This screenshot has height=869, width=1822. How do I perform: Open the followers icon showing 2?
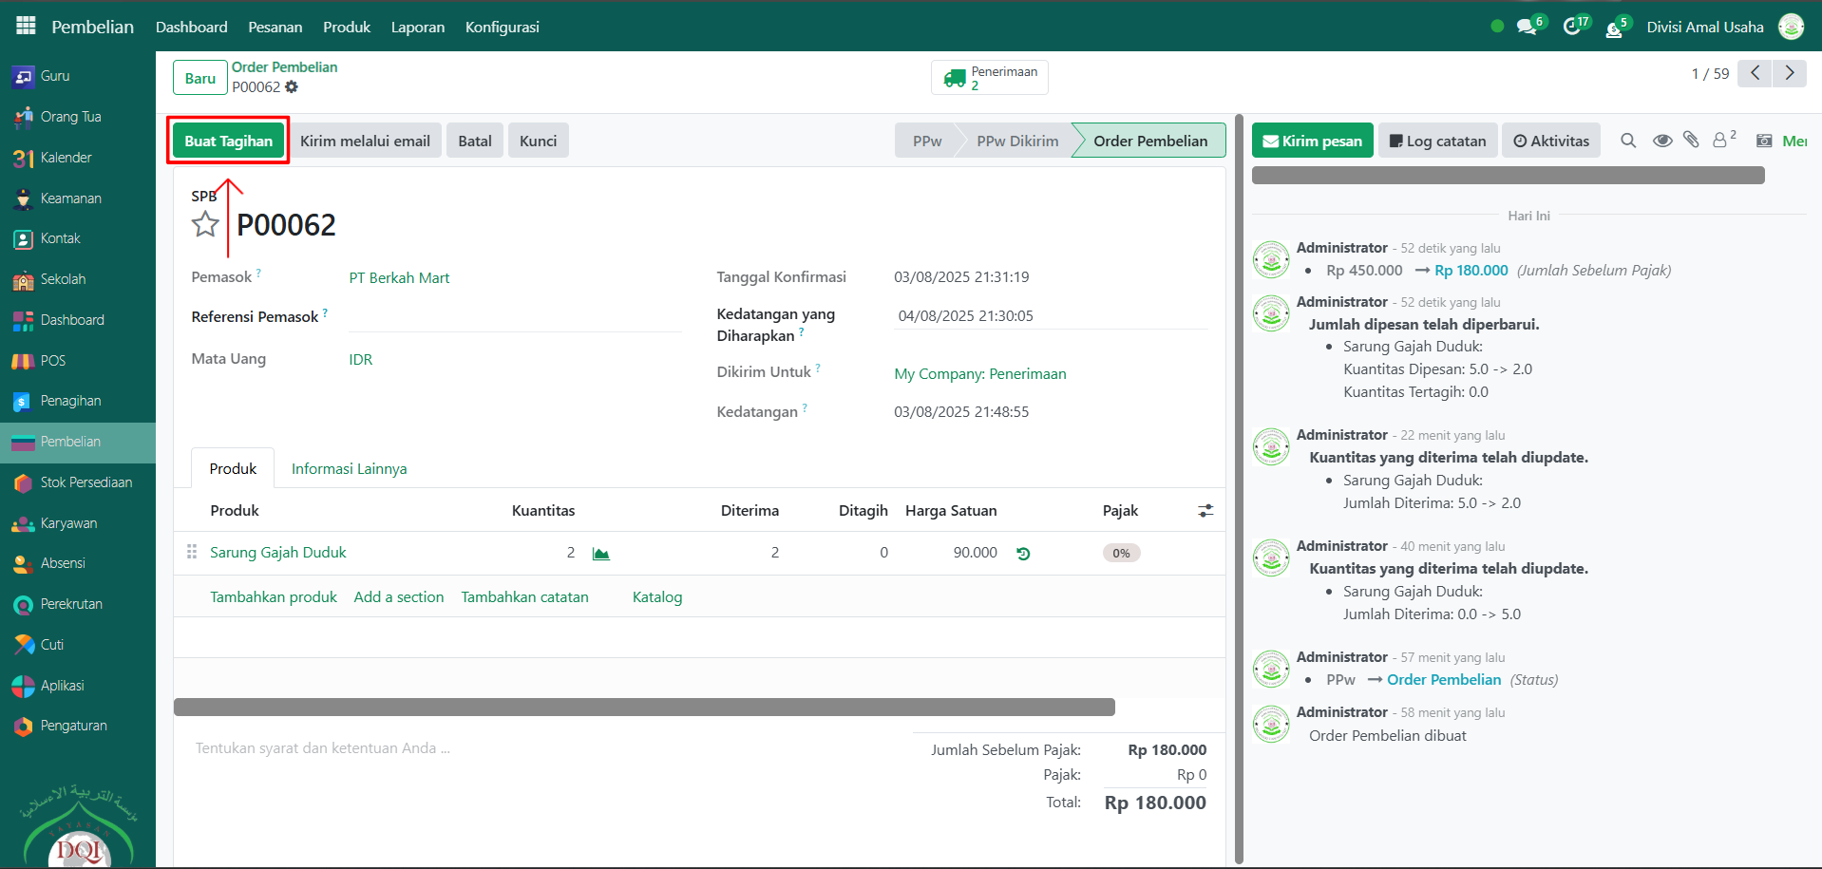(1721, 141)
